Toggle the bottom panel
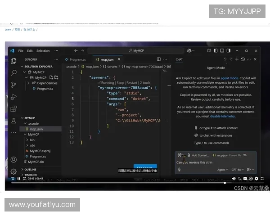 click(x=222, y=51)
